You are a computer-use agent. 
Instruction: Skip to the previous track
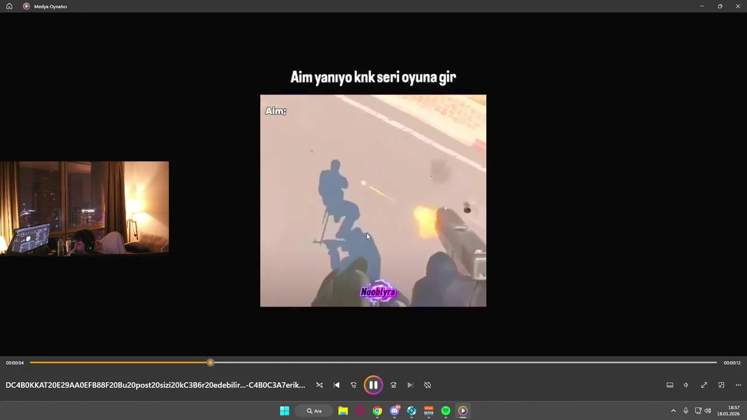[336, 385]
